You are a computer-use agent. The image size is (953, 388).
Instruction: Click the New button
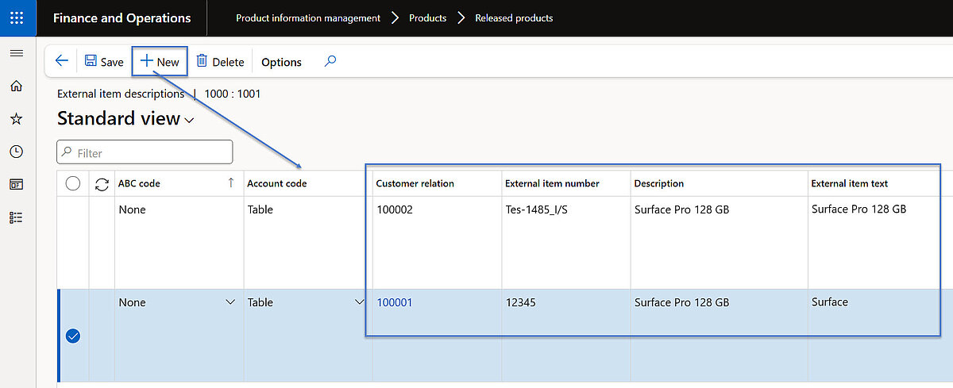[x=160, y=61]
